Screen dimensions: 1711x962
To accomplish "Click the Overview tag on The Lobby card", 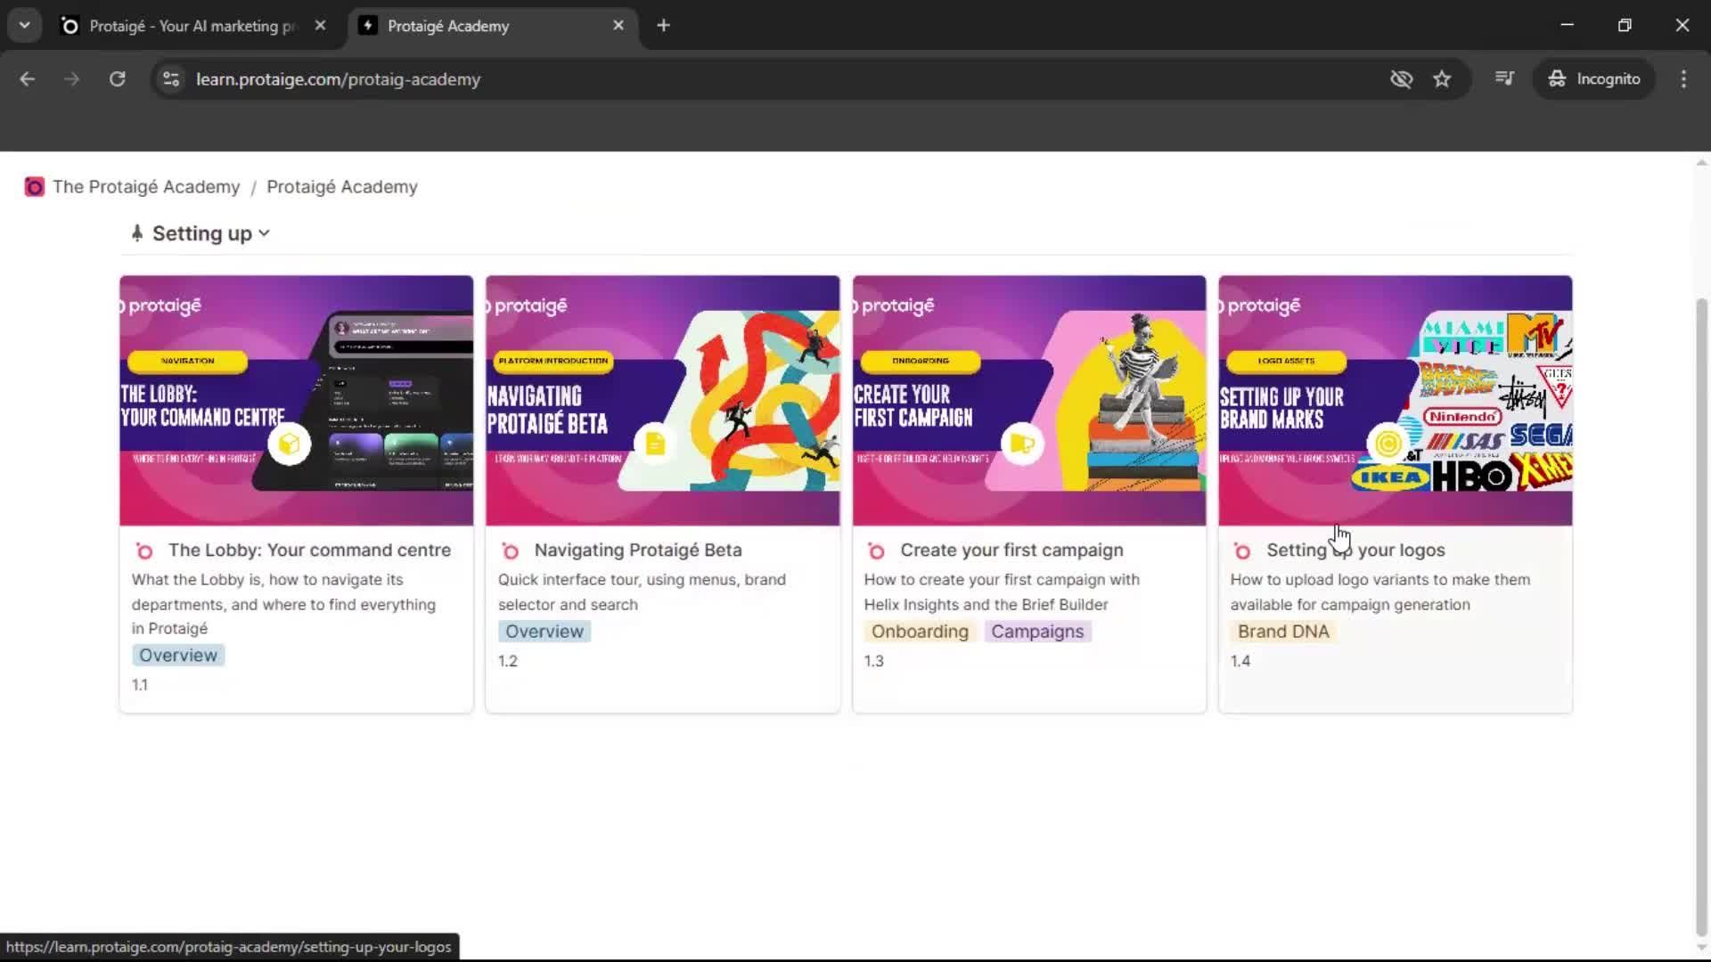I will point(176,655).
